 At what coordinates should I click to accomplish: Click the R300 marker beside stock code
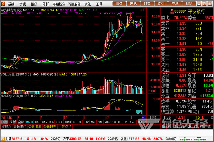click(172, 11)
